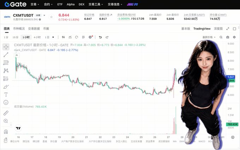Screen dimensions: 240x150
Task: Select the pattern drawing tool
Action: (6, 71)
